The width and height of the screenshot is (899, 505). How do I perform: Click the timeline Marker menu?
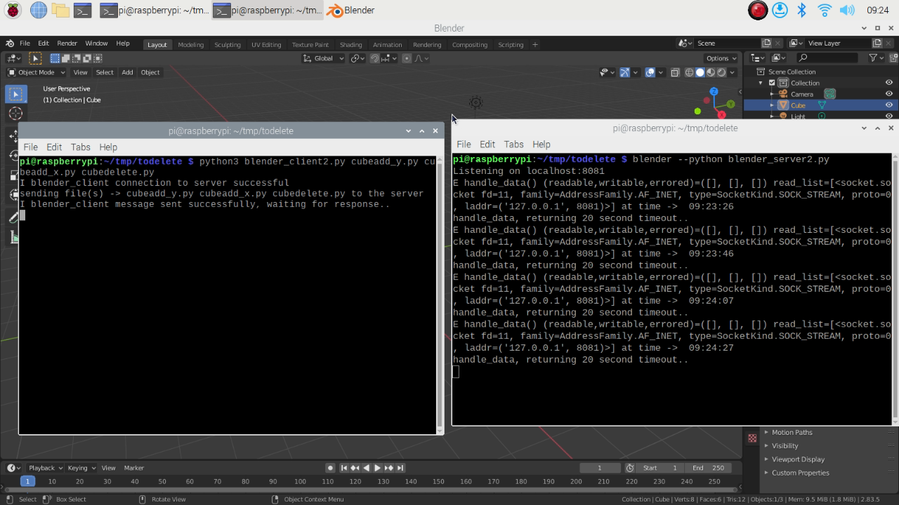133,468
